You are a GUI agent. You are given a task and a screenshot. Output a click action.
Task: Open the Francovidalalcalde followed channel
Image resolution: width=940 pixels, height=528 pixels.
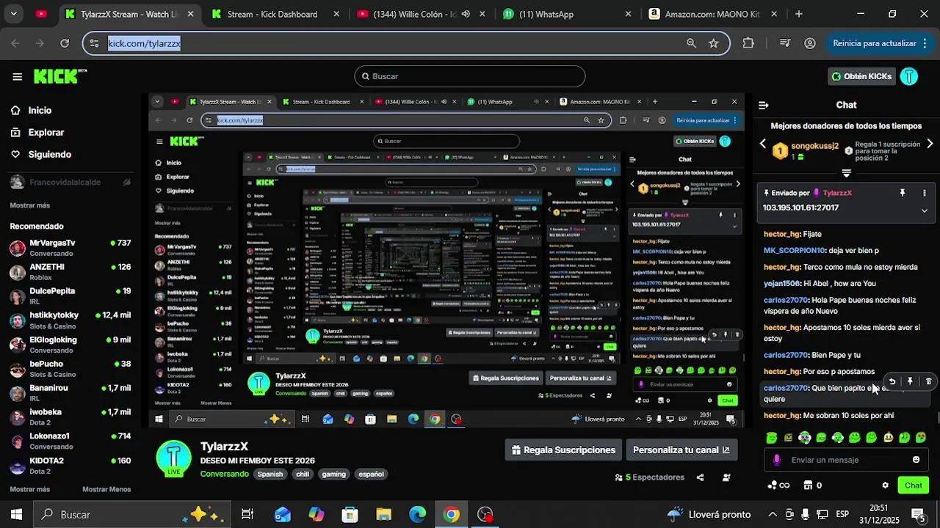tap(70, 182)
